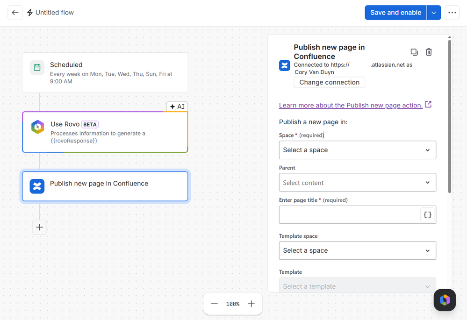The image size is (467, 320).
Task: Select the Scheduled trigger step
Action: [105, 72]
